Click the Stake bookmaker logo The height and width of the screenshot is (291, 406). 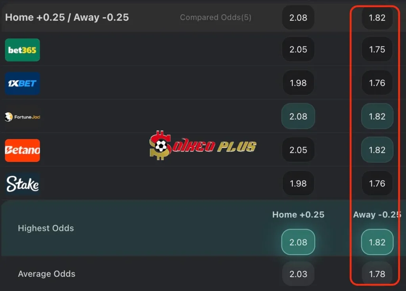pyautogui.click(x=22, y=183)
